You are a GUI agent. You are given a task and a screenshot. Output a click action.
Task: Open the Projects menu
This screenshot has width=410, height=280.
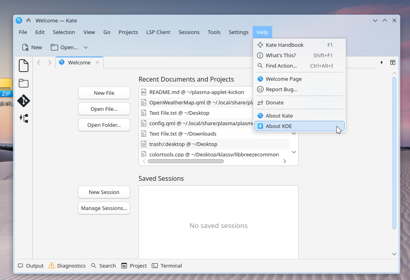[128, 32]
